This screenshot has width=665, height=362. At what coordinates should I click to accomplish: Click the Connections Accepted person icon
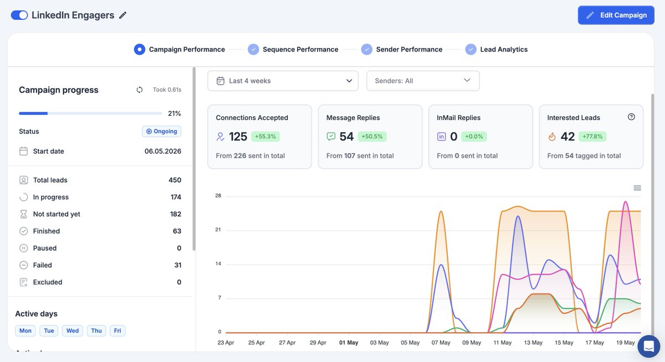(x=221, y=136)
